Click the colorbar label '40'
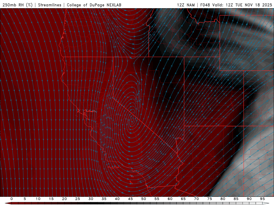Screen dimensions: 274x205 pyautogui.click(x=117, y=199)
